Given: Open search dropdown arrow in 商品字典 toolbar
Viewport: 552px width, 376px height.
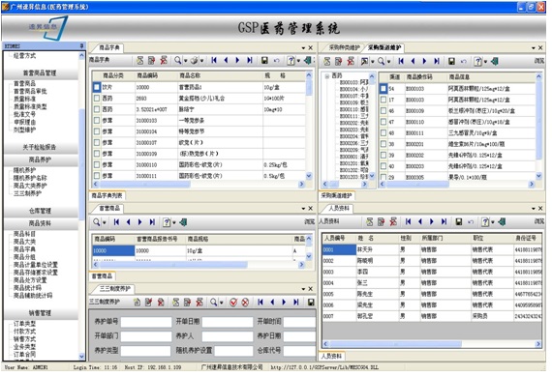Looking at the screenshot, I should coord(186,61).
